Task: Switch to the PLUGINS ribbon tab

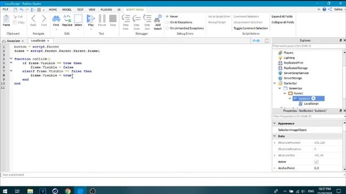Action: 107,10
